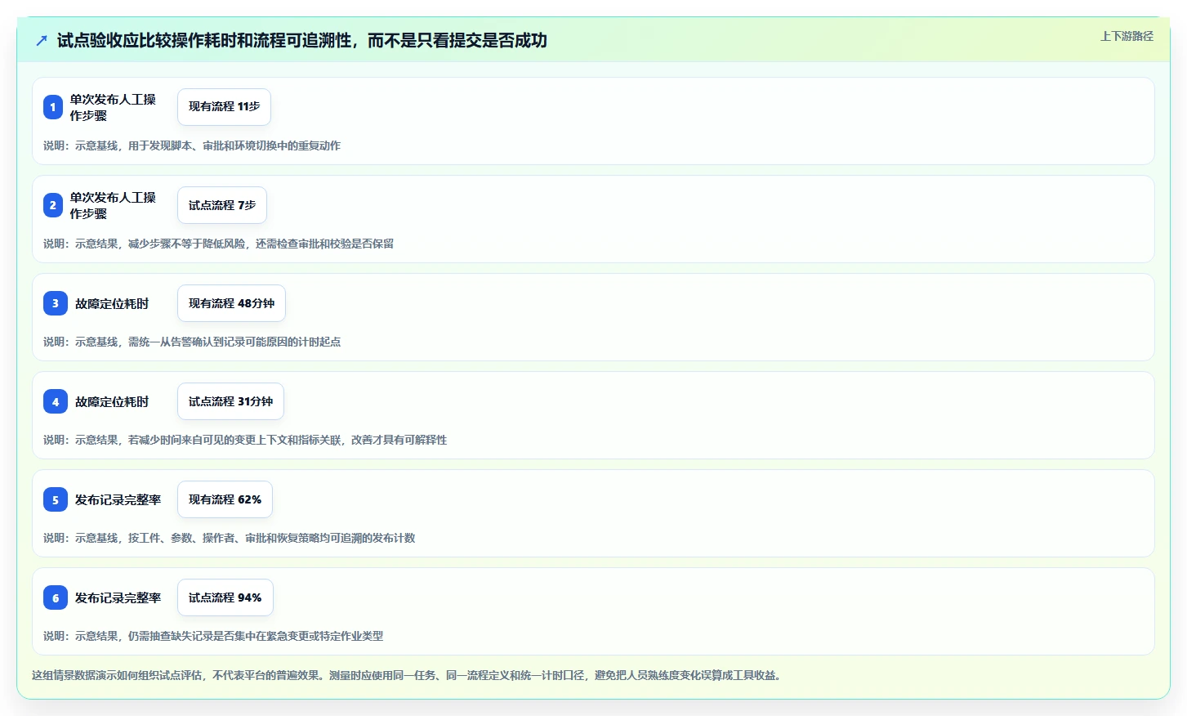Select the 试点流程 7步 chip

[x=222, y=205]
